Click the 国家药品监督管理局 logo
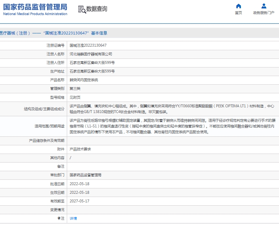279x225 pixels. pos(35,7)
